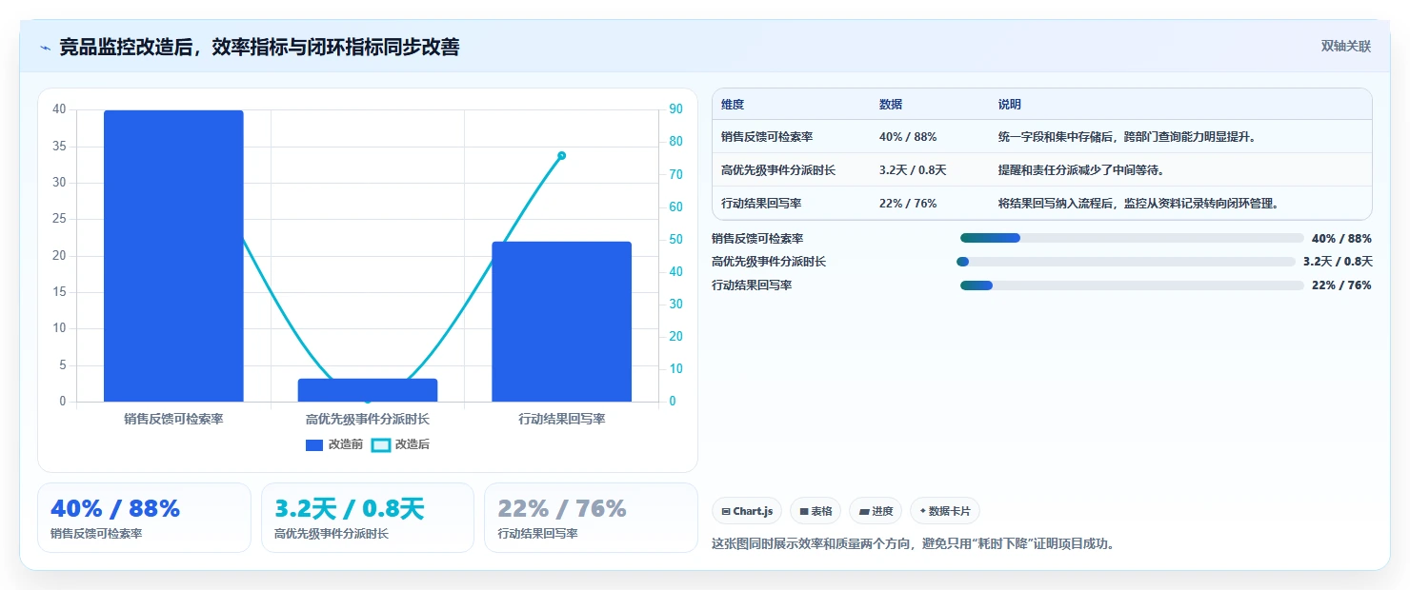Click the 双轴关联 label in header
The width and height of the screenshot is (1410, 590).
click(x=1346, y=47)
